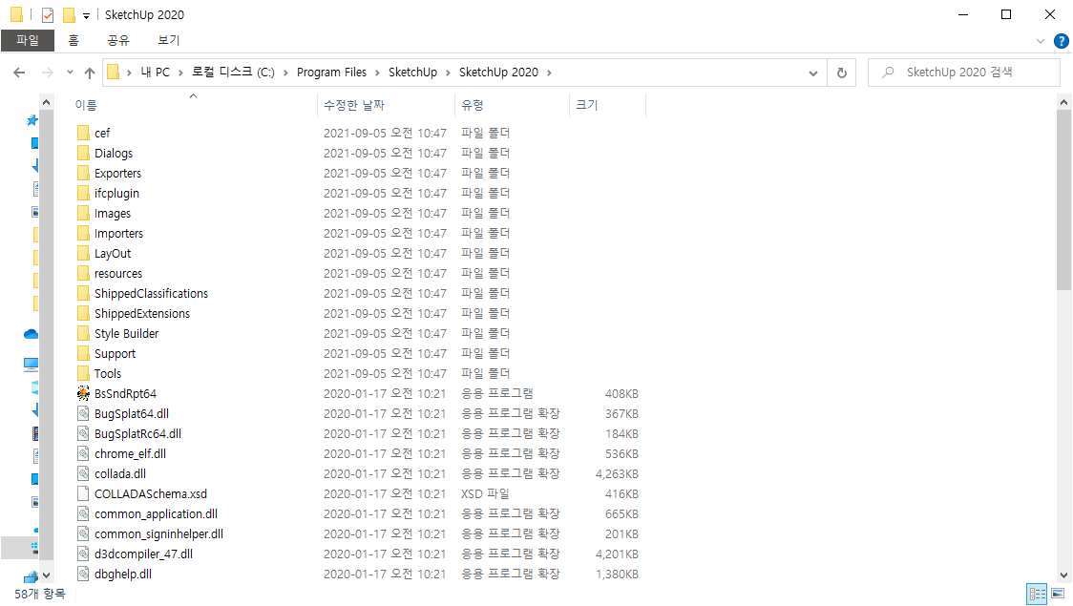The height and width of the screenshot is (606, 1073).
Task: Refresh the folder view
Action: [842, 73]
